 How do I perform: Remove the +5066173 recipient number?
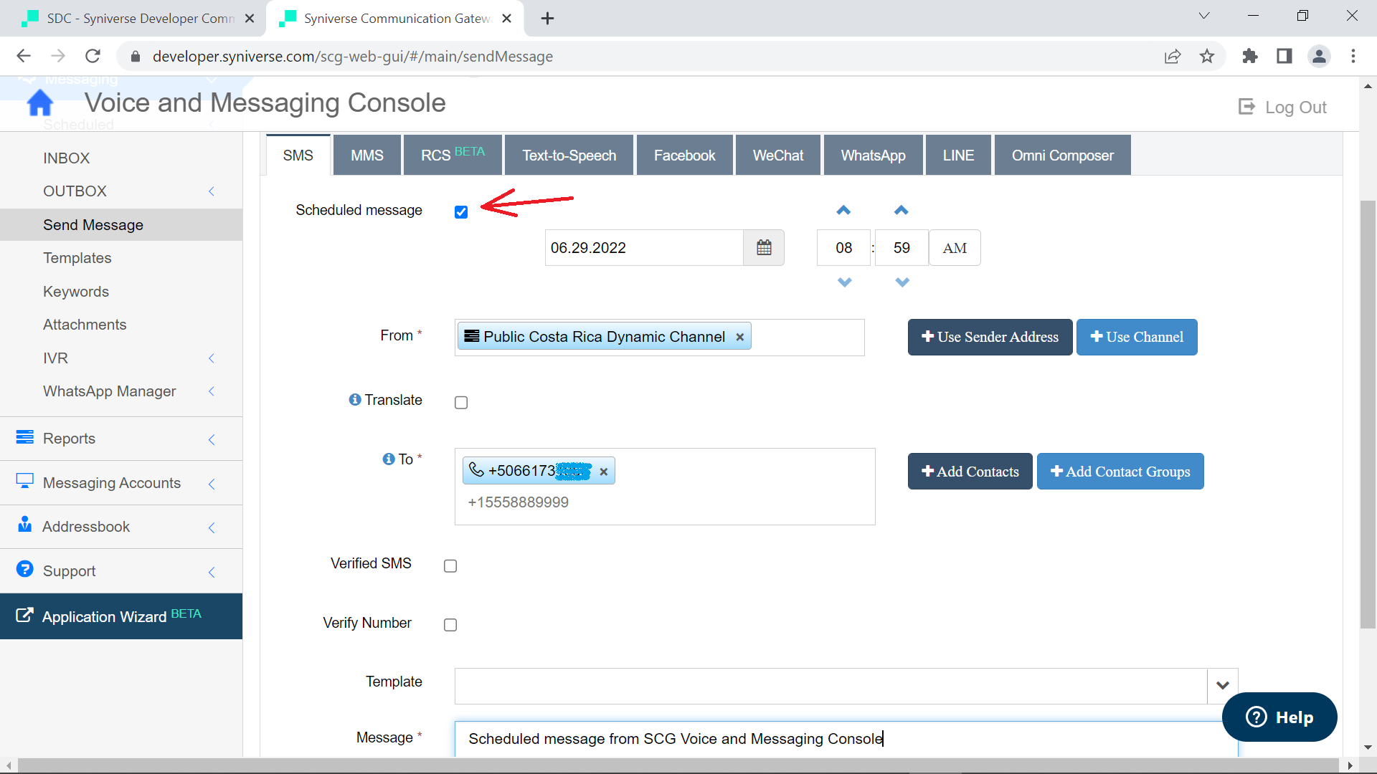click(604, 472)
